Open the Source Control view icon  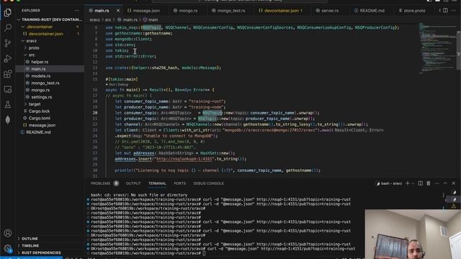pos(8,43)
